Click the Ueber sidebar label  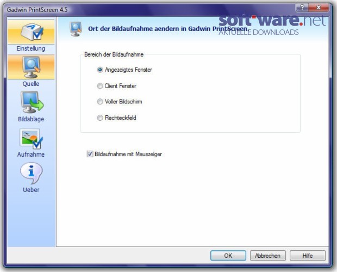(31, 190)
